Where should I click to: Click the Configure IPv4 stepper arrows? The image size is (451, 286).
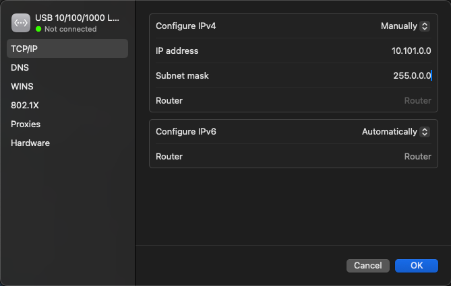click(x=425, y=26)
